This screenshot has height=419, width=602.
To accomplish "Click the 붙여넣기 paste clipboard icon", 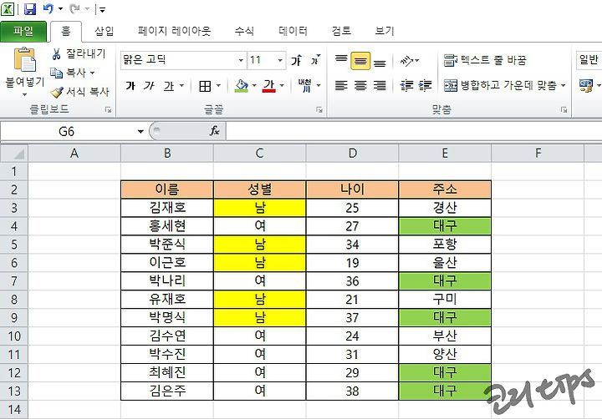I will click(24, 60).
